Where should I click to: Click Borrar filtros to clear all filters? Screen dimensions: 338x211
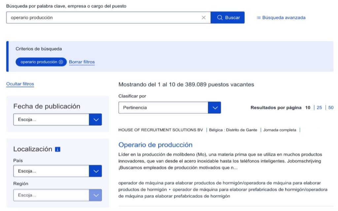click(82, 62)
